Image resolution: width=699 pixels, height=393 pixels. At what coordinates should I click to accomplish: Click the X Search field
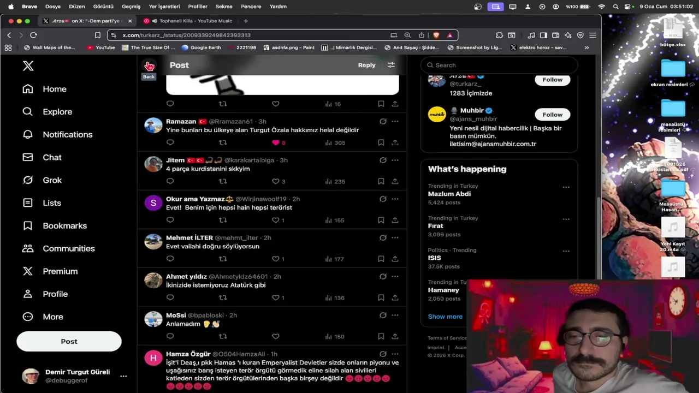(499, 65)
